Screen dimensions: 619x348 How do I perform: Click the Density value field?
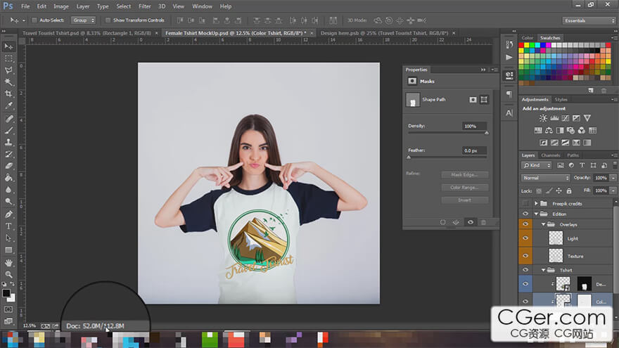tap(474, 127)
